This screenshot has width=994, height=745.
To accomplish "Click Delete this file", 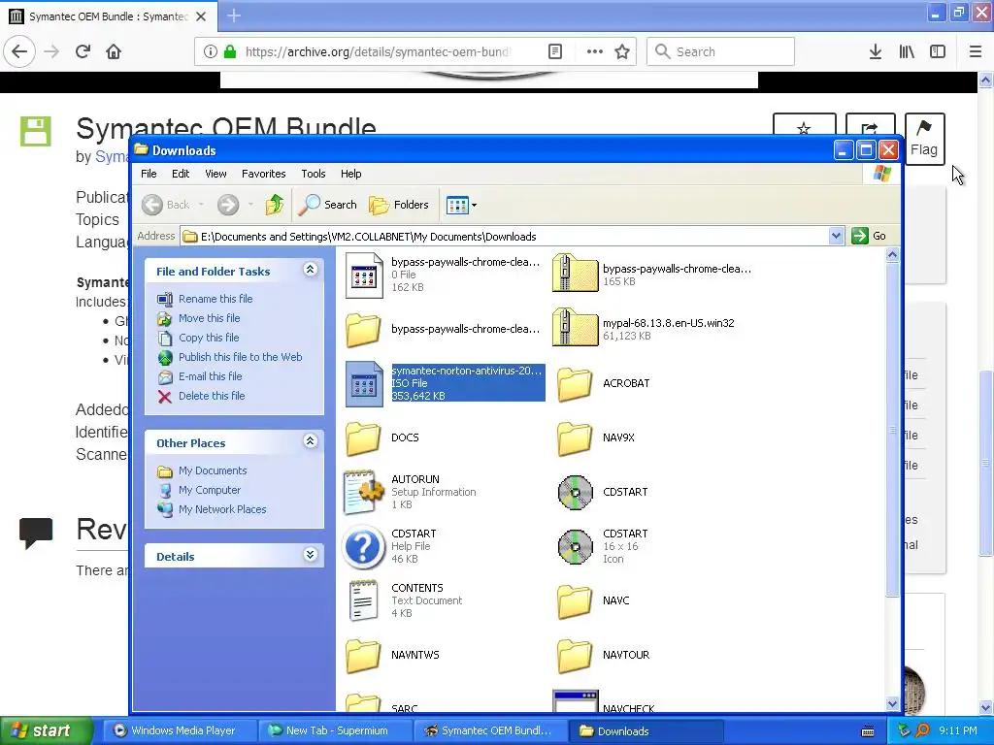I will tap(212, 396).
